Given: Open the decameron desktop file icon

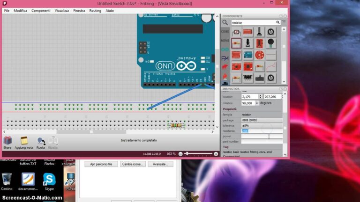Looking at the screenshot, I should [x=28, y=181].
